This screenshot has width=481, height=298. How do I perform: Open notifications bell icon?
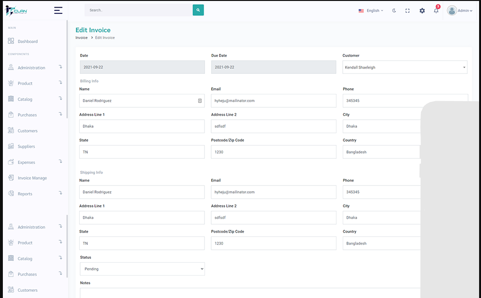click(436, 10)
